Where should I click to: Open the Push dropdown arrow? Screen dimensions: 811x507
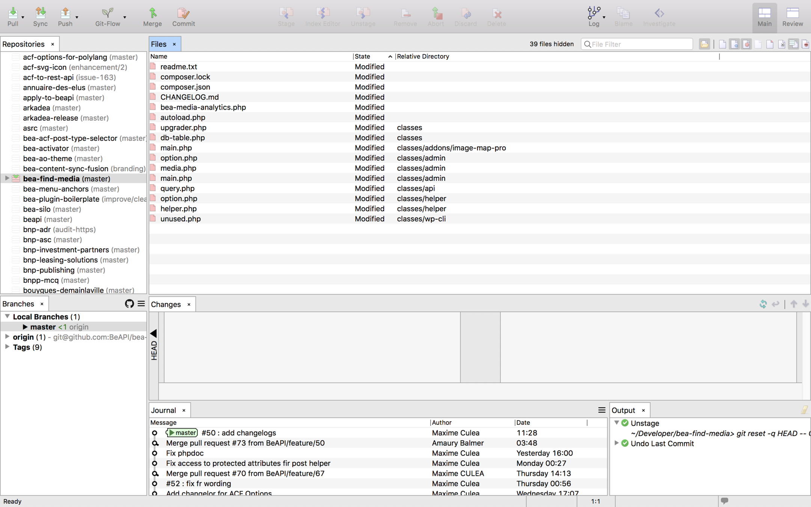[77, 17]
